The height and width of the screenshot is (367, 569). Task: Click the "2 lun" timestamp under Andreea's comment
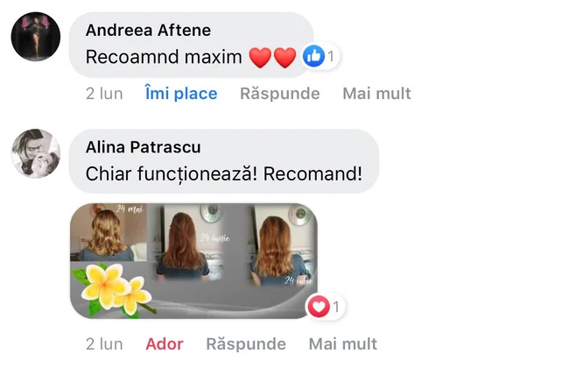(104, 94)
